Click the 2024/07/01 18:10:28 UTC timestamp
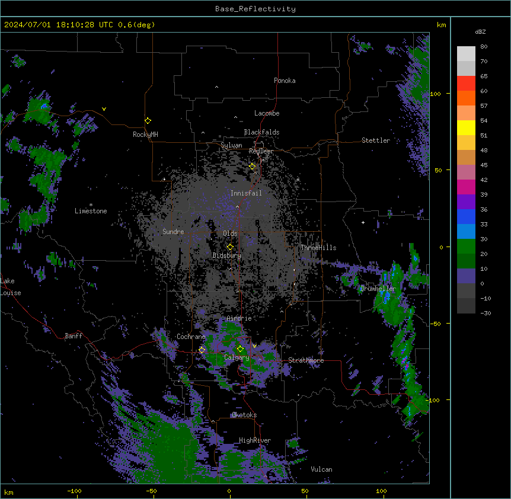The image size is (511, 499). (x=59, y=25)
